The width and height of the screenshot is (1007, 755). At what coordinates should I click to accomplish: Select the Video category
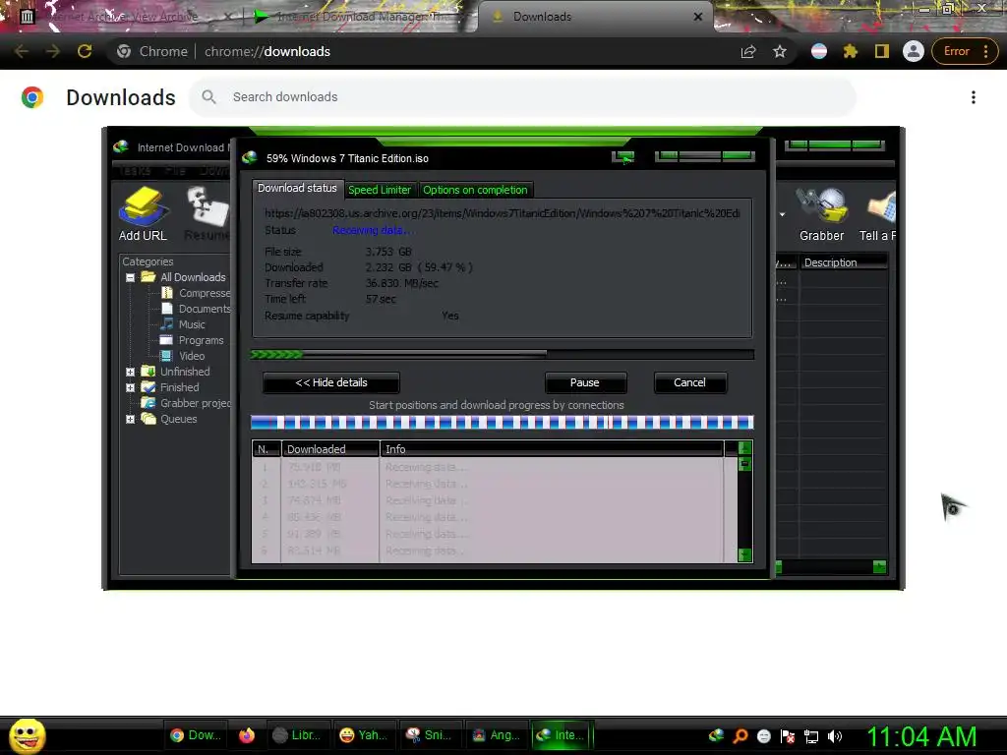point(183,356)
